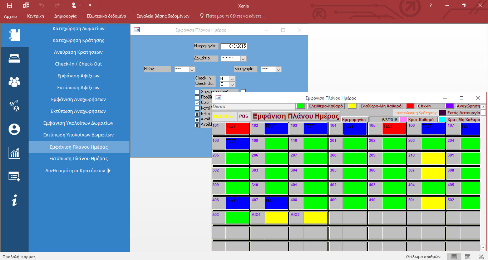Toggle the Extra checkbox
Screen dimensions: 488x260
(x=197, y=114)
